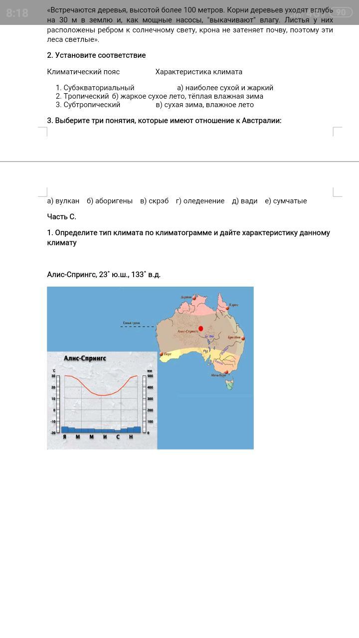The width and height of the screenshot is (359, 638).
Task: Tap the battery indicator showing 90
Action: pyautogui.click(x=341, y=12)
